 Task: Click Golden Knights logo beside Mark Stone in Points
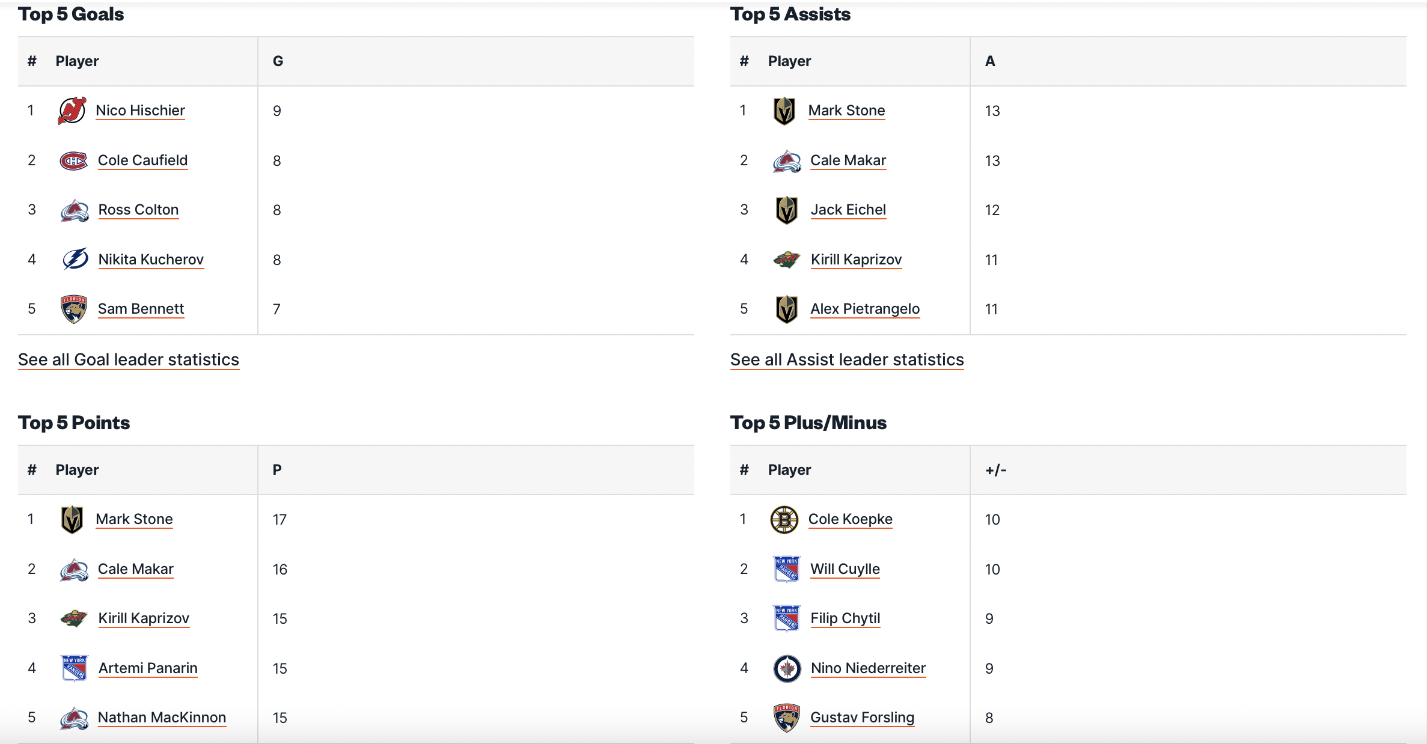(72, 520)
